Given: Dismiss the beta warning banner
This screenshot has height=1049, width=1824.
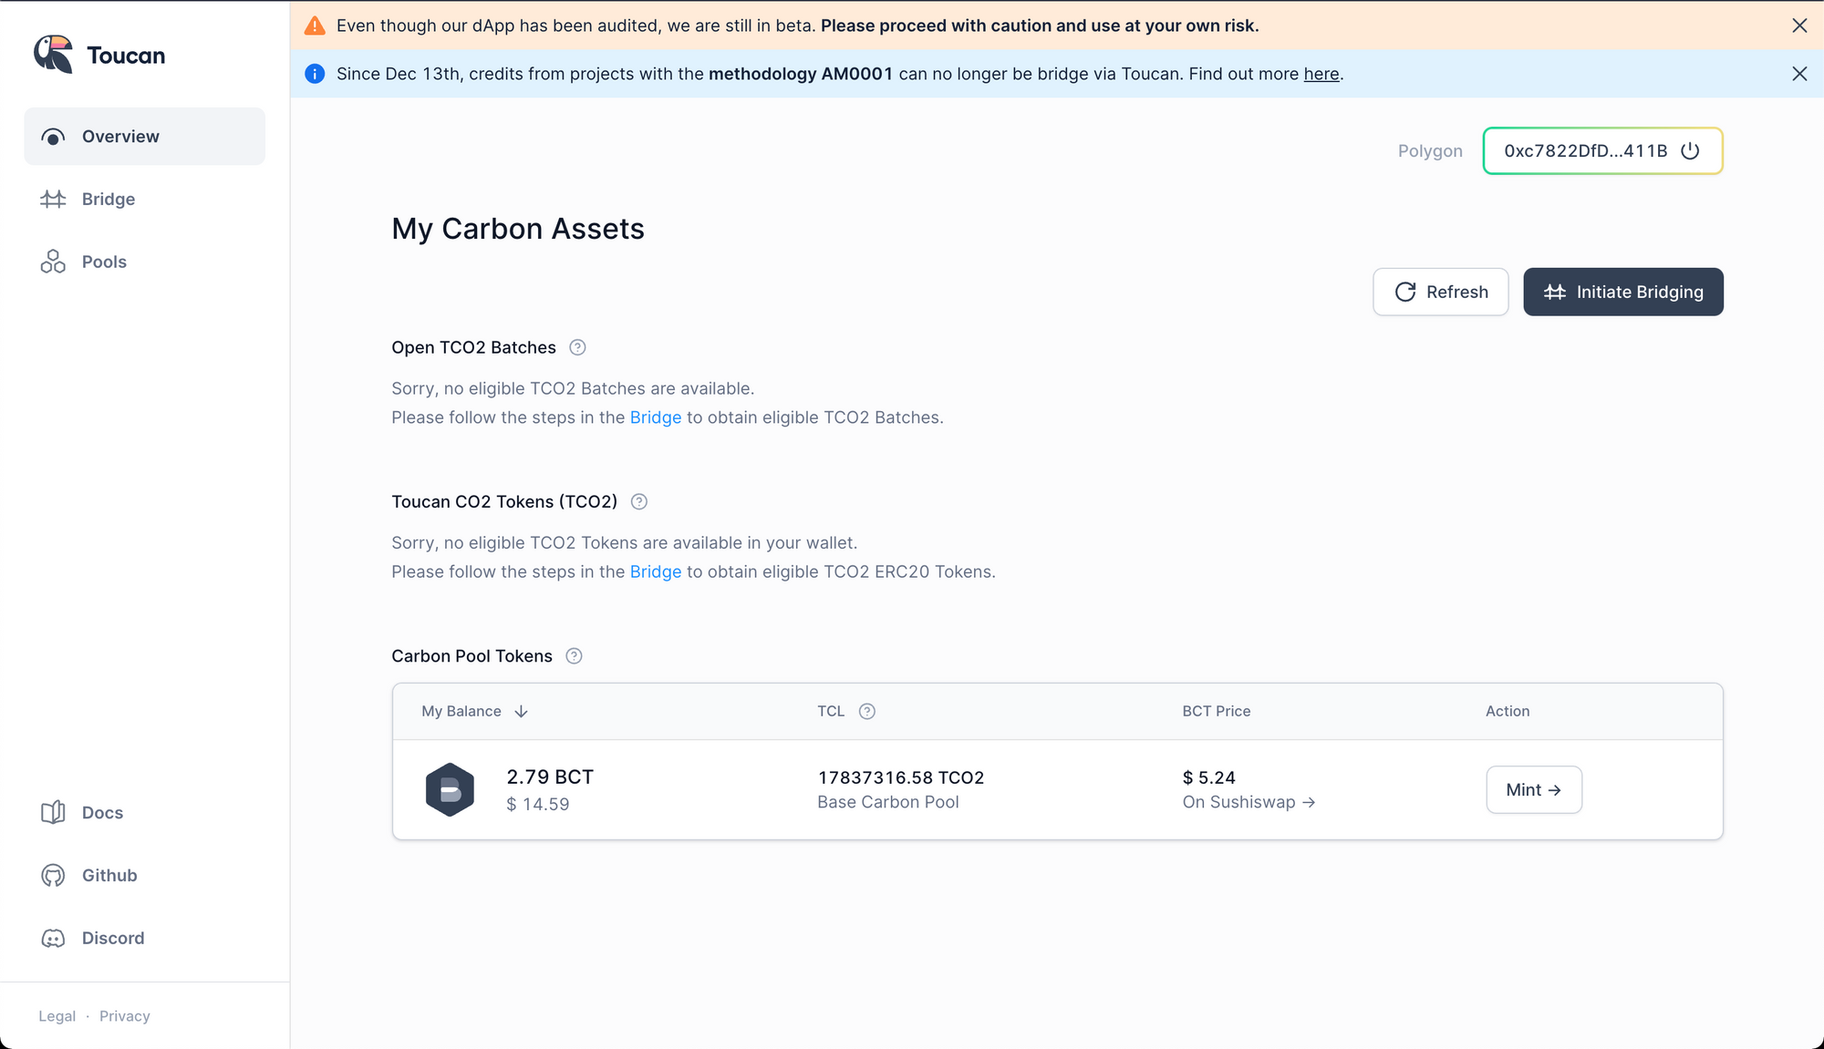Looking at the screenshot, I should coord(1799,26).
